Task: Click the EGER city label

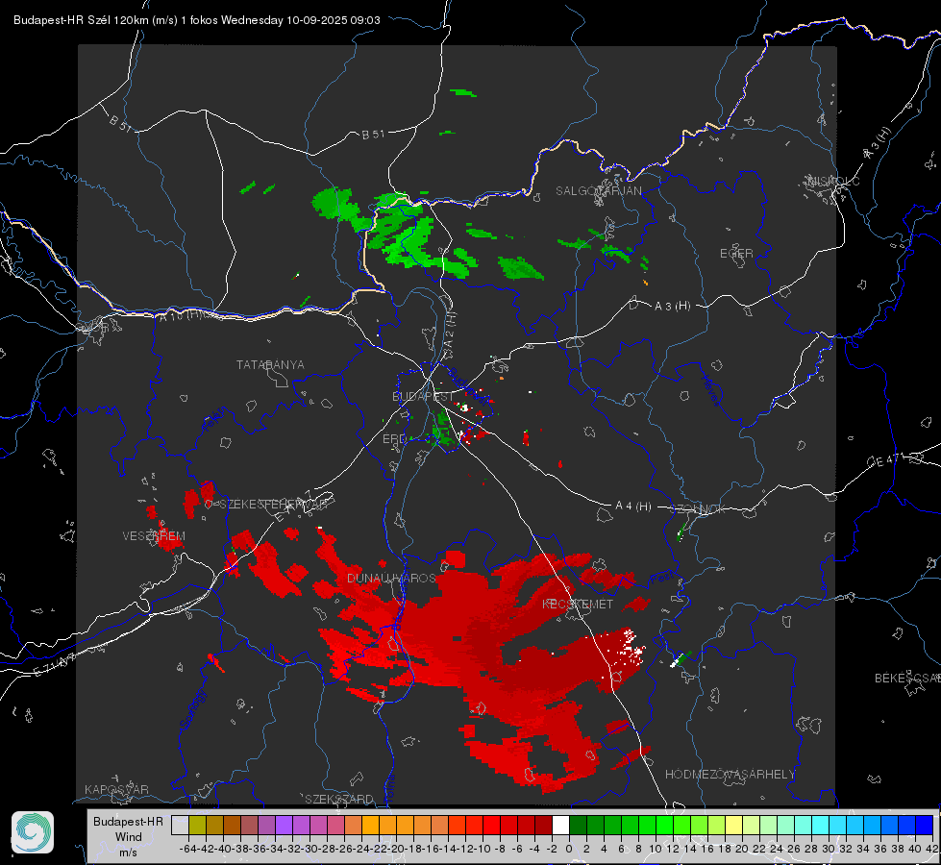Action: click(x=736, y=254)
